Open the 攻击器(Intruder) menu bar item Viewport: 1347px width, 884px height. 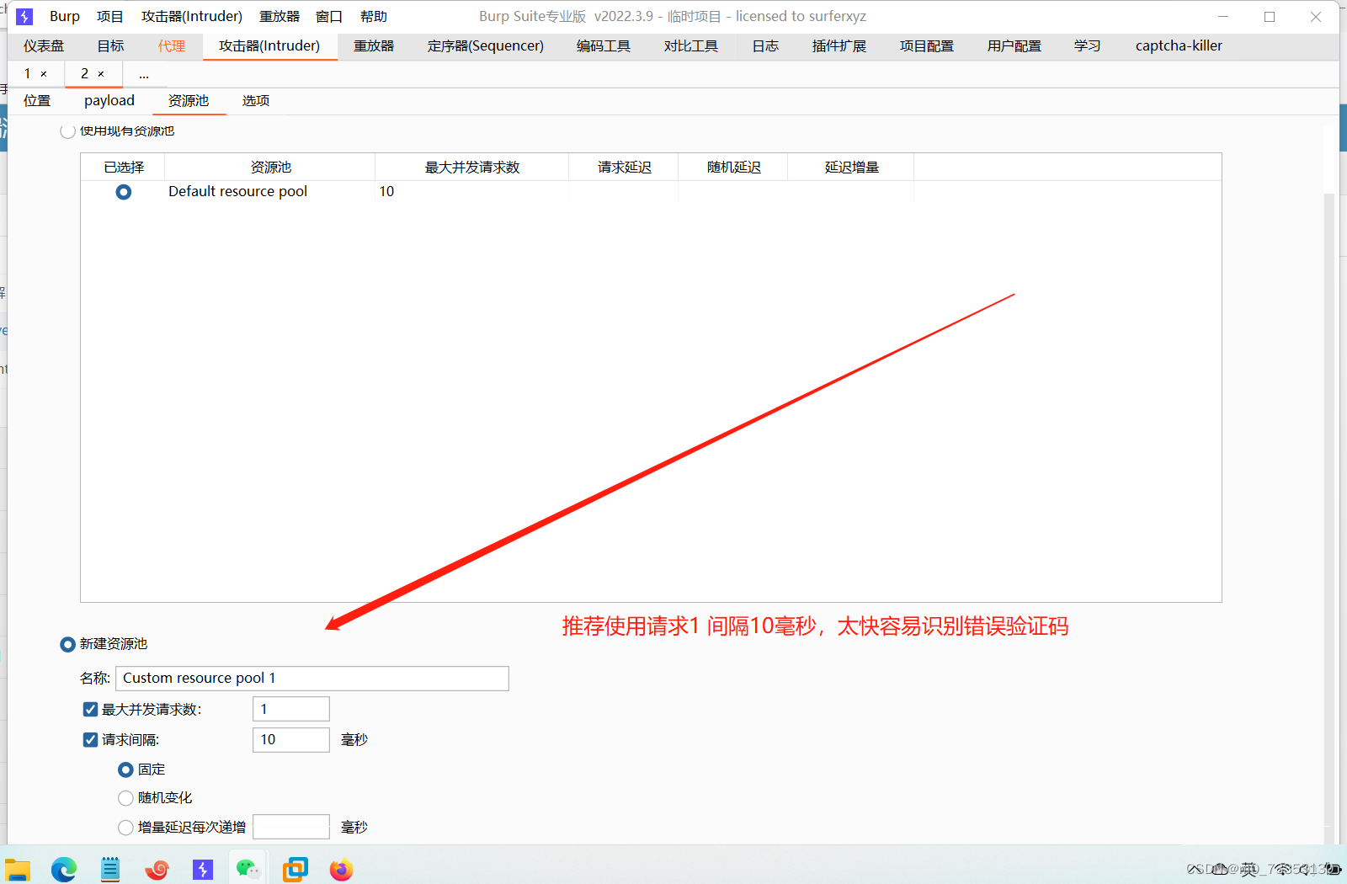point(192,17)
